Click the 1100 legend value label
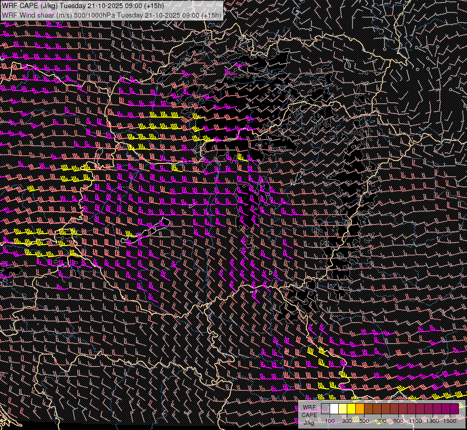Screen dimensions: 467x430 click(415, 421)
